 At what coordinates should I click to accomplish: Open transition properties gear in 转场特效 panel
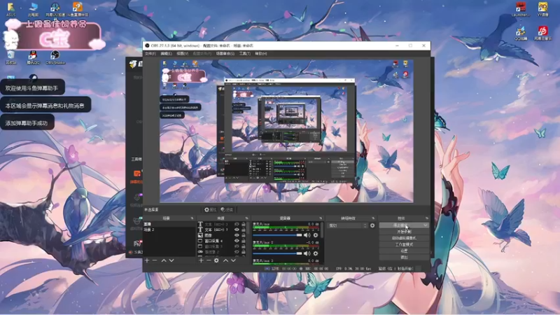click(x=372, y=225)
